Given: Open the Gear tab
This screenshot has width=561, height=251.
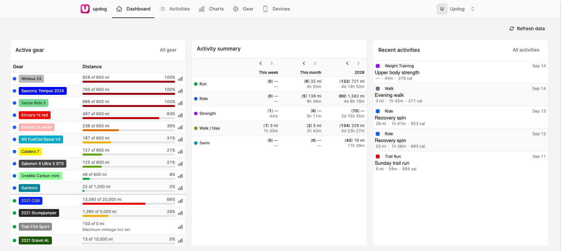Looking at the screenshot, I should [x=243, y=9].
